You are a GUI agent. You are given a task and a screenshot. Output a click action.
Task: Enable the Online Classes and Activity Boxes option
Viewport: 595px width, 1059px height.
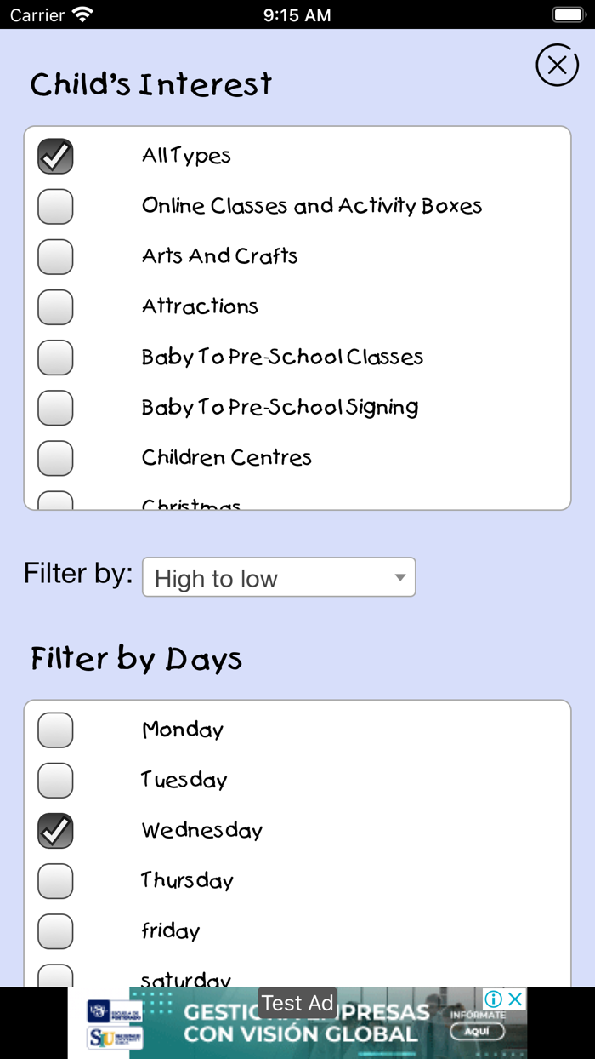click(54, 206)
